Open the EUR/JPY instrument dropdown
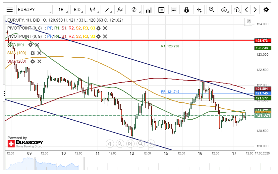 [34, 10]
